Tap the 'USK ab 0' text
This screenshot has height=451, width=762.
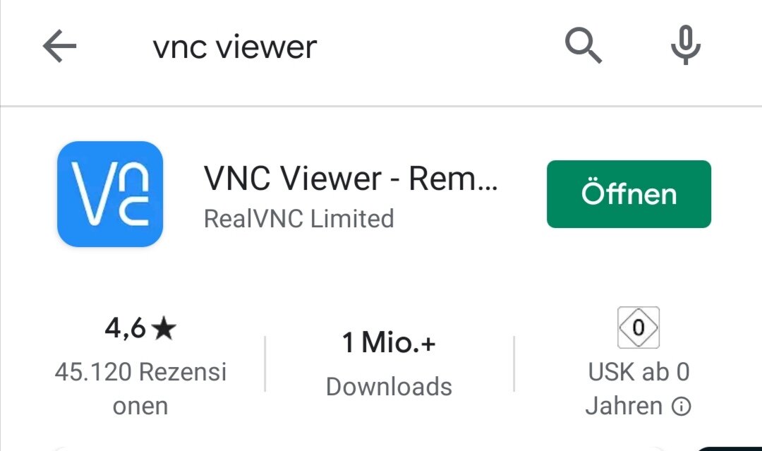(x=639, y=371)
